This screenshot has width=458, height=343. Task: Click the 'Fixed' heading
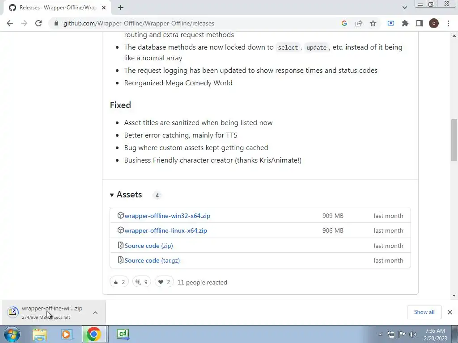(120, 105)
